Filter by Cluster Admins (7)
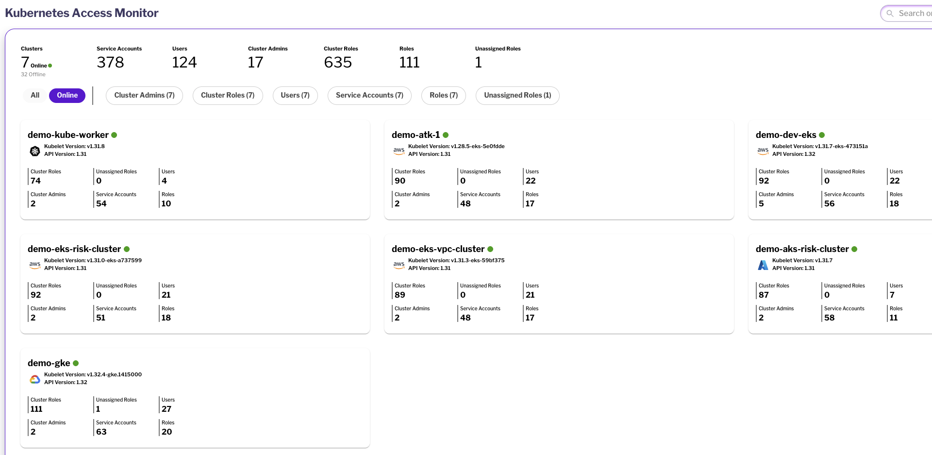 [x=144, y=95]
